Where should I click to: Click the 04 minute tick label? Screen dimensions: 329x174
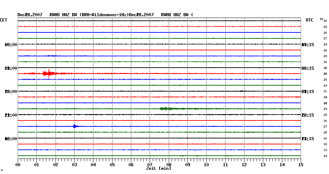(93, 164)
